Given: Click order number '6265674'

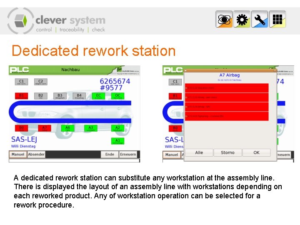Looking at the screenshot, I should (x=115, y=81).
